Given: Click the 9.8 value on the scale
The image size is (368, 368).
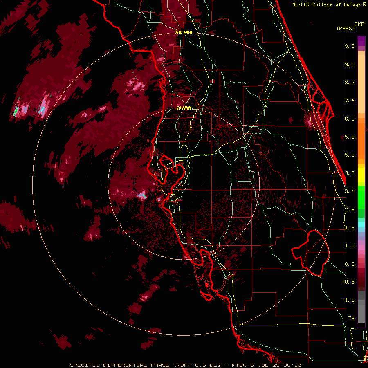Looking at the screenshot, I should click(350, 46).
